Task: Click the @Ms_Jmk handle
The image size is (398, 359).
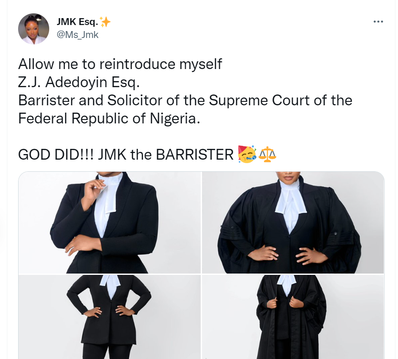Action: click(x=78, y=35)
